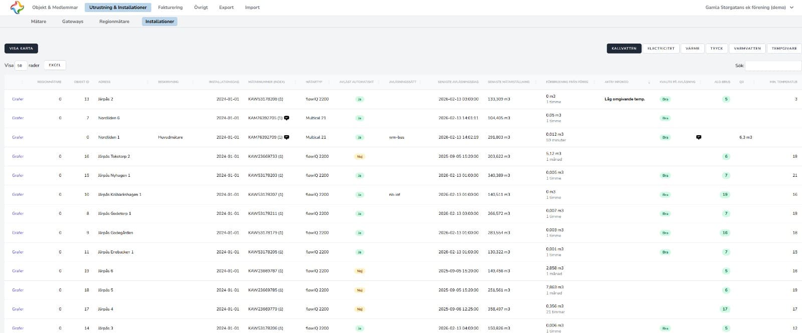Image resolution: width=802 pixels, height=333 pixels.
Task: Toggle the Varmvatten meter filter
Action: click(x=747, y=49)
